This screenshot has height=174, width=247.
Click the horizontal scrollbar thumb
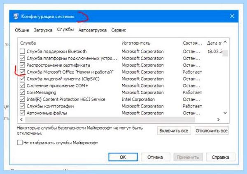click(x=110, y=120)
